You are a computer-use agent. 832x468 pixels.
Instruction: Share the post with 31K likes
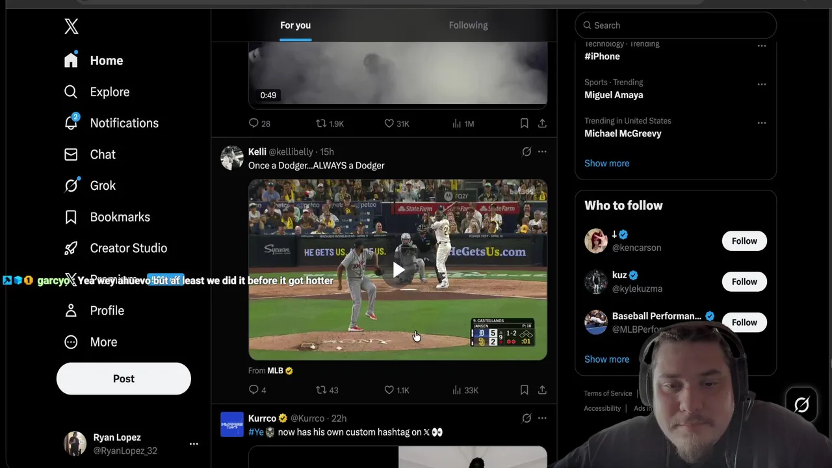(542, 123)
